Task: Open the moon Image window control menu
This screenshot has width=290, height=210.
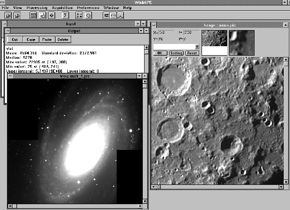Action: (154, 25)
